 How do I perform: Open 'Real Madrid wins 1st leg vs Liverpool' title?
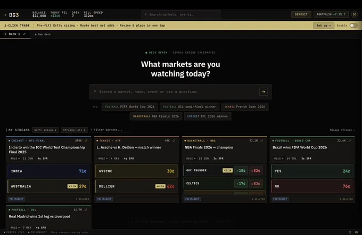(39, 216)
